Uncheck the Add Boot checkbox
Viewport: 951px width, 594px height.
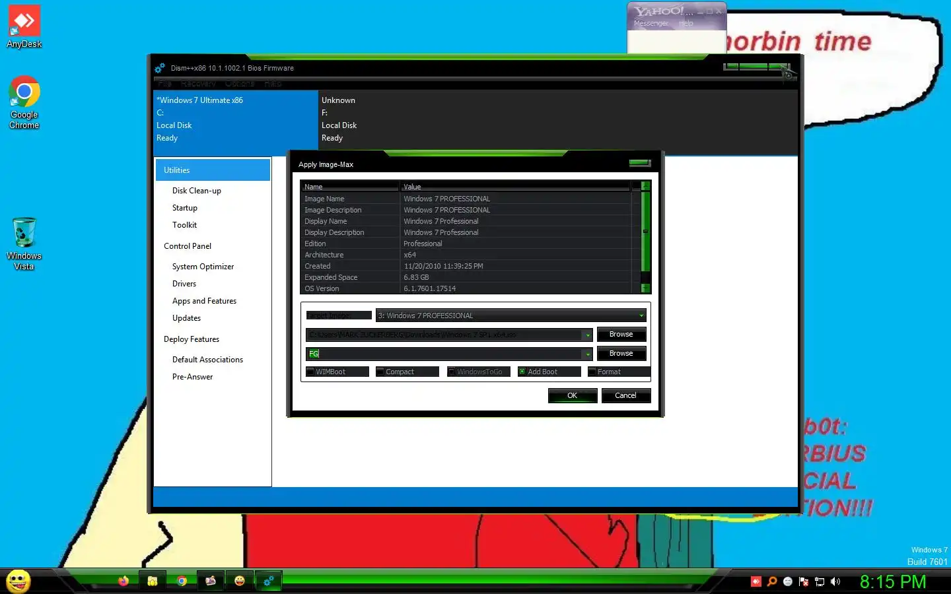pos(522,372)
